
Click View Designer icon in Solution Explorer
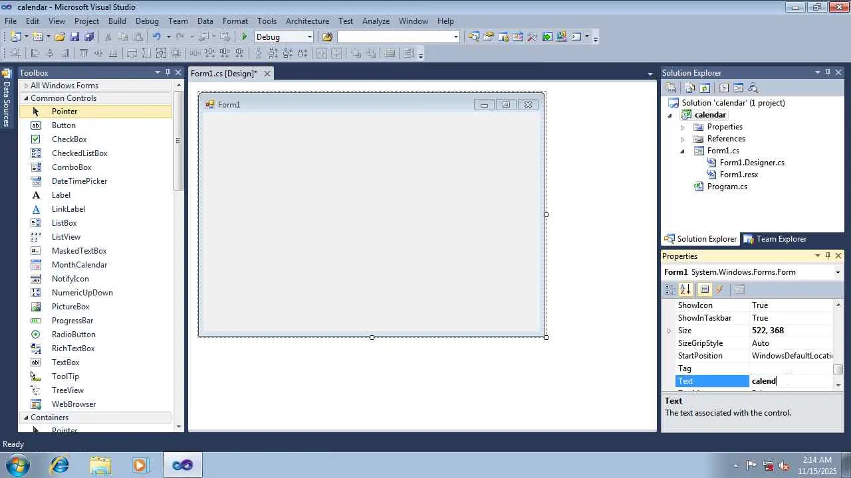738,88
